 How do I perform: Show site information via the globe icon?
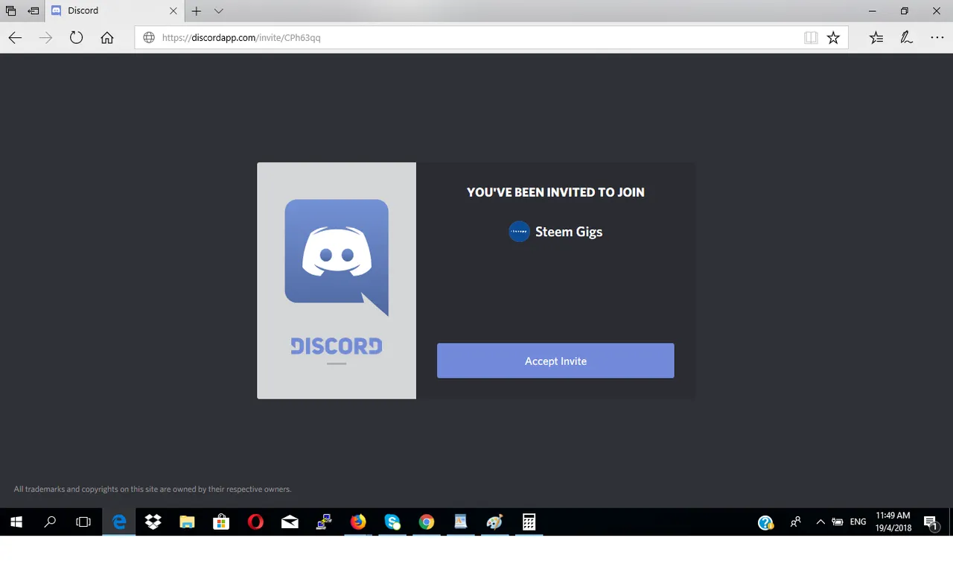(149, 38)
